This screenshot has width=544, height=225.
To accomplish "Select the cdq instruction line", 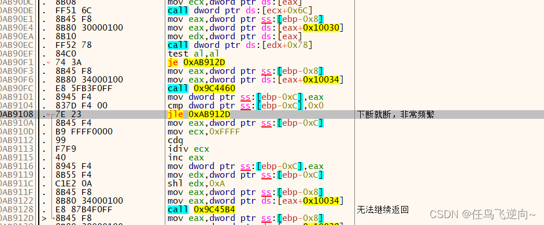I will pos(176,141).
